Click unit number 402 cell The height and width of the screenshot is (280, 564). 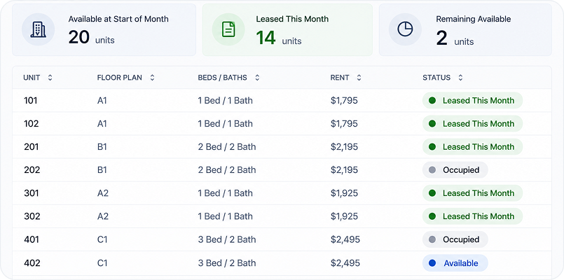tap(32, 263)
